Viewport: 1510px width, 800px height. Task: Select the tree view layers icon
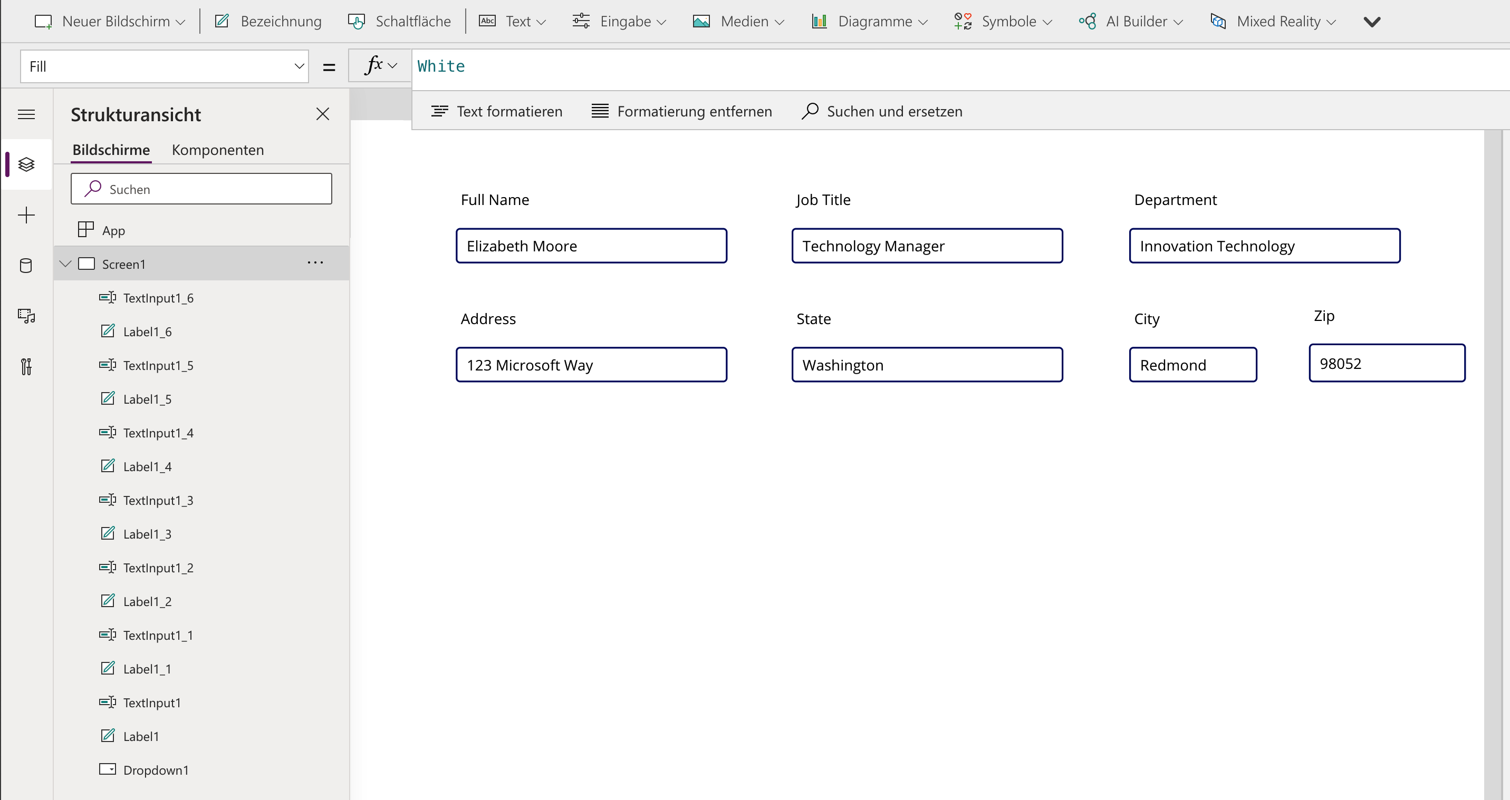click(26, 164)
